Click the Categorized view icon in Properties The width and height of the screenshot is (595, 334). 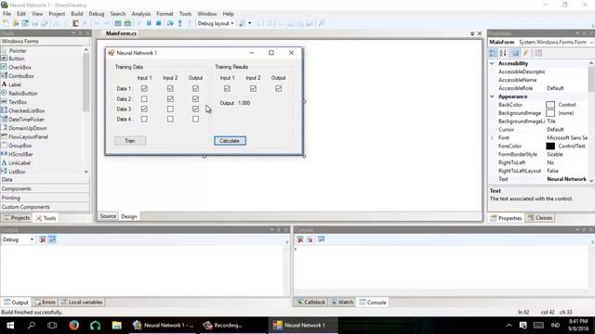click(x=493, y=53)
